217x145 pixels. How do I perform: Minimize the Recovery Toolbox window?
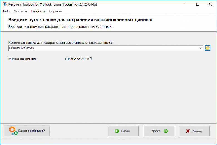coord(185,4)
